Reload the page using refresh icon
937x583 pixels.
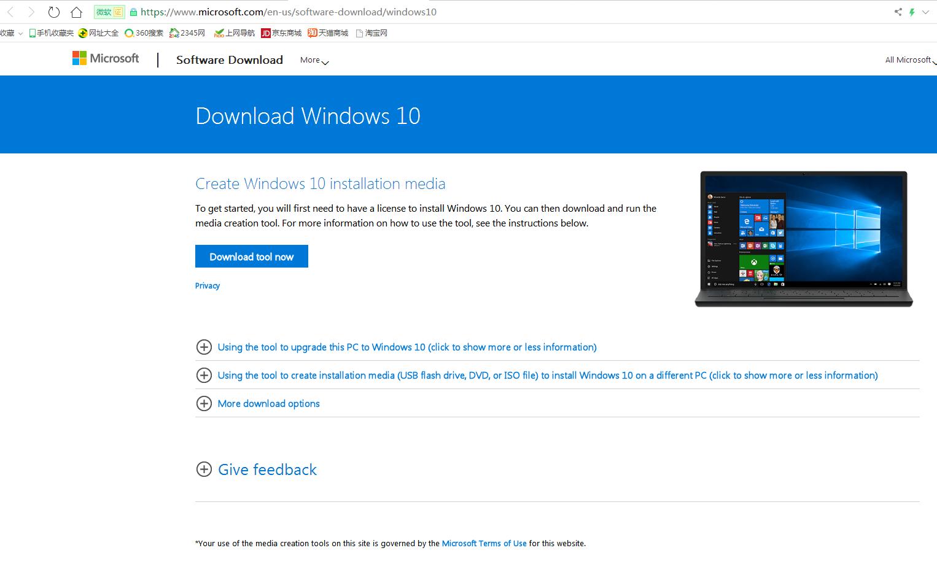tap(54, 12)
